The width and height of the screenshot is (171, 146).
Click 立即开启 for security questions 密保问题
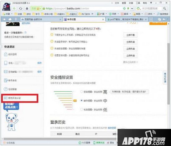point(131,56)
